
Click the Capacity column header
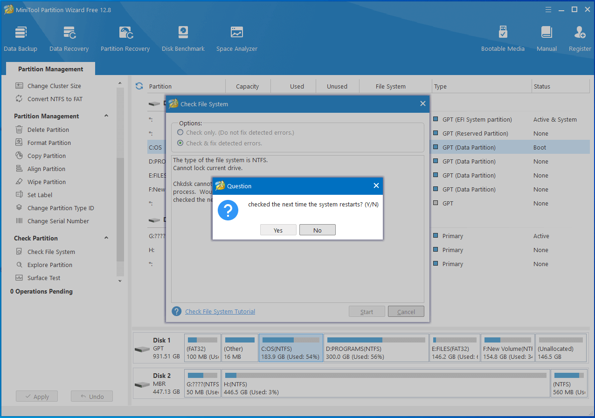click(247, 86)
